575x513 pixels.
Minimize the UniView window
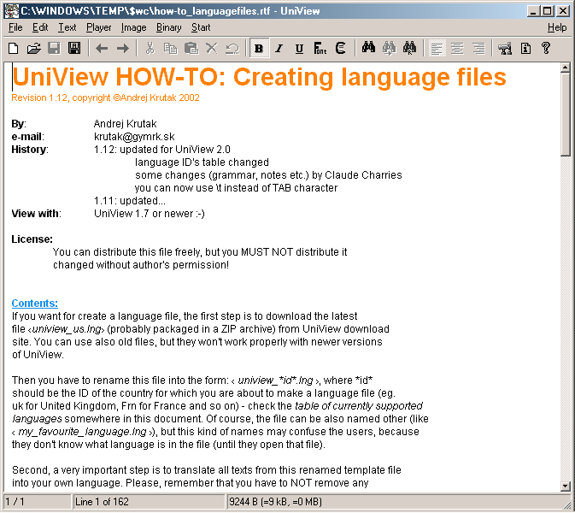533,11
